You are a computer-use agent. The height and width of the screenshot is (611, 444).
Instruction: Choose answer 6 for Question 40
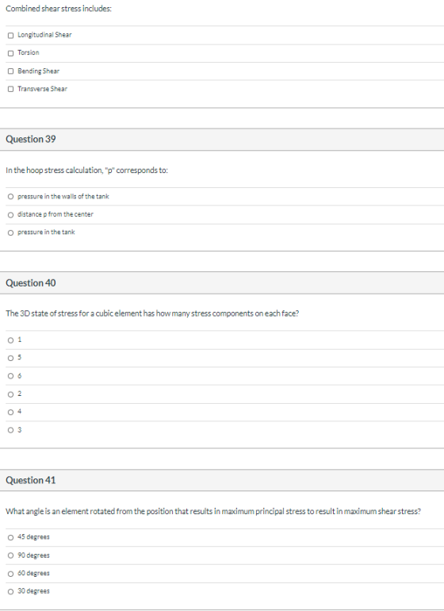point(10,376)
